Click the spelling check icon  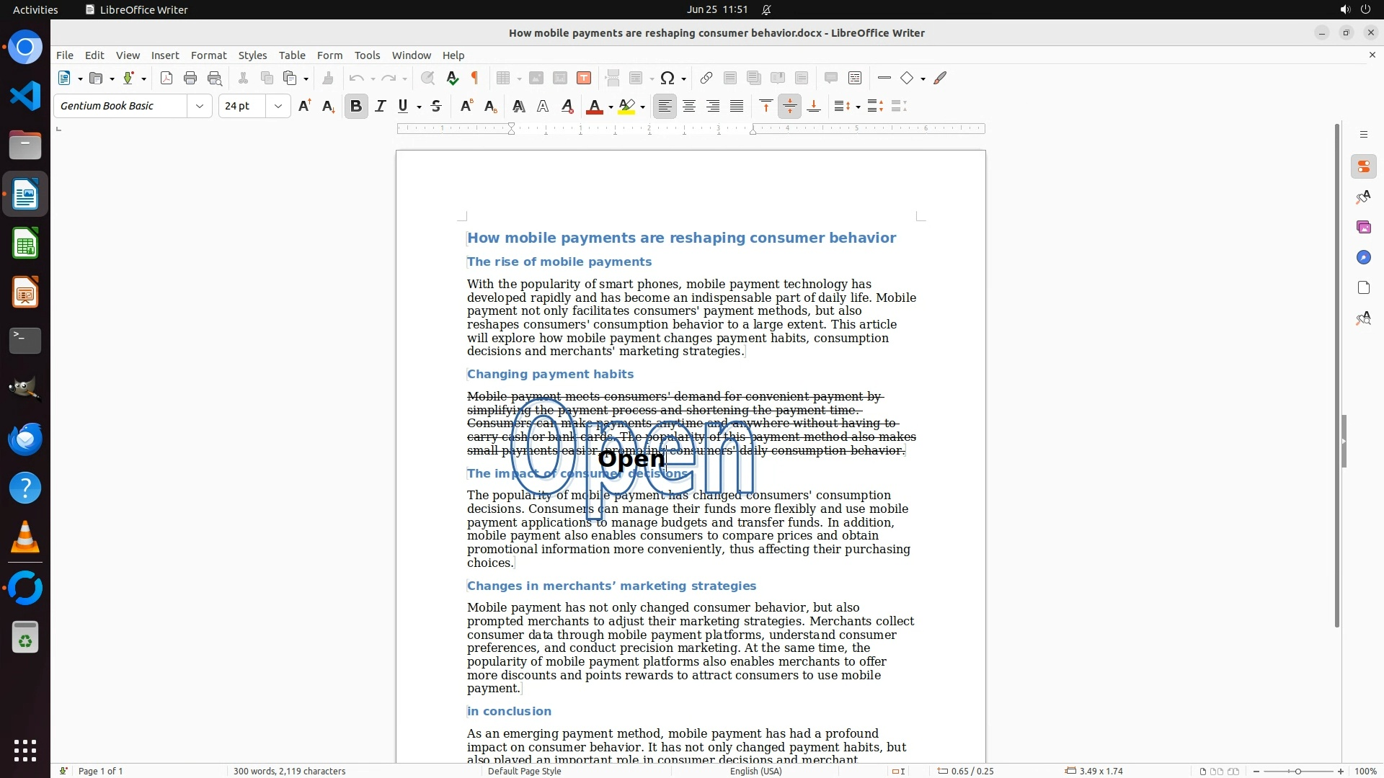coord(452,79)
